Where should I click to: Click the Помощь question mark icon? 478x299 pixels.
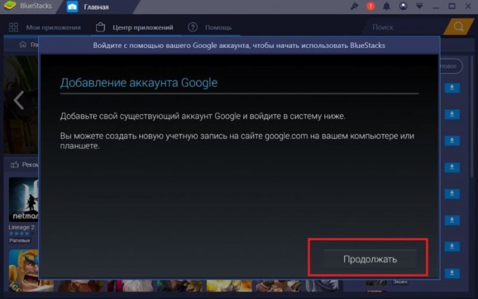tap(193, 27)
